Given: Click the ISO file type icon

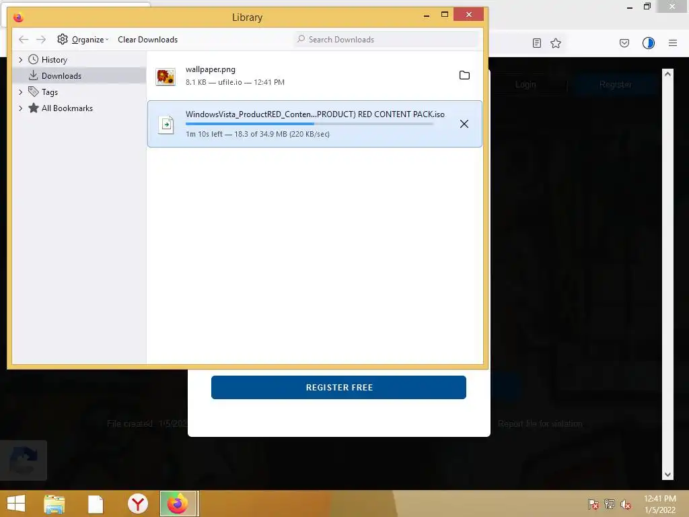Looking at the screenshot, I should click(166, 125).
